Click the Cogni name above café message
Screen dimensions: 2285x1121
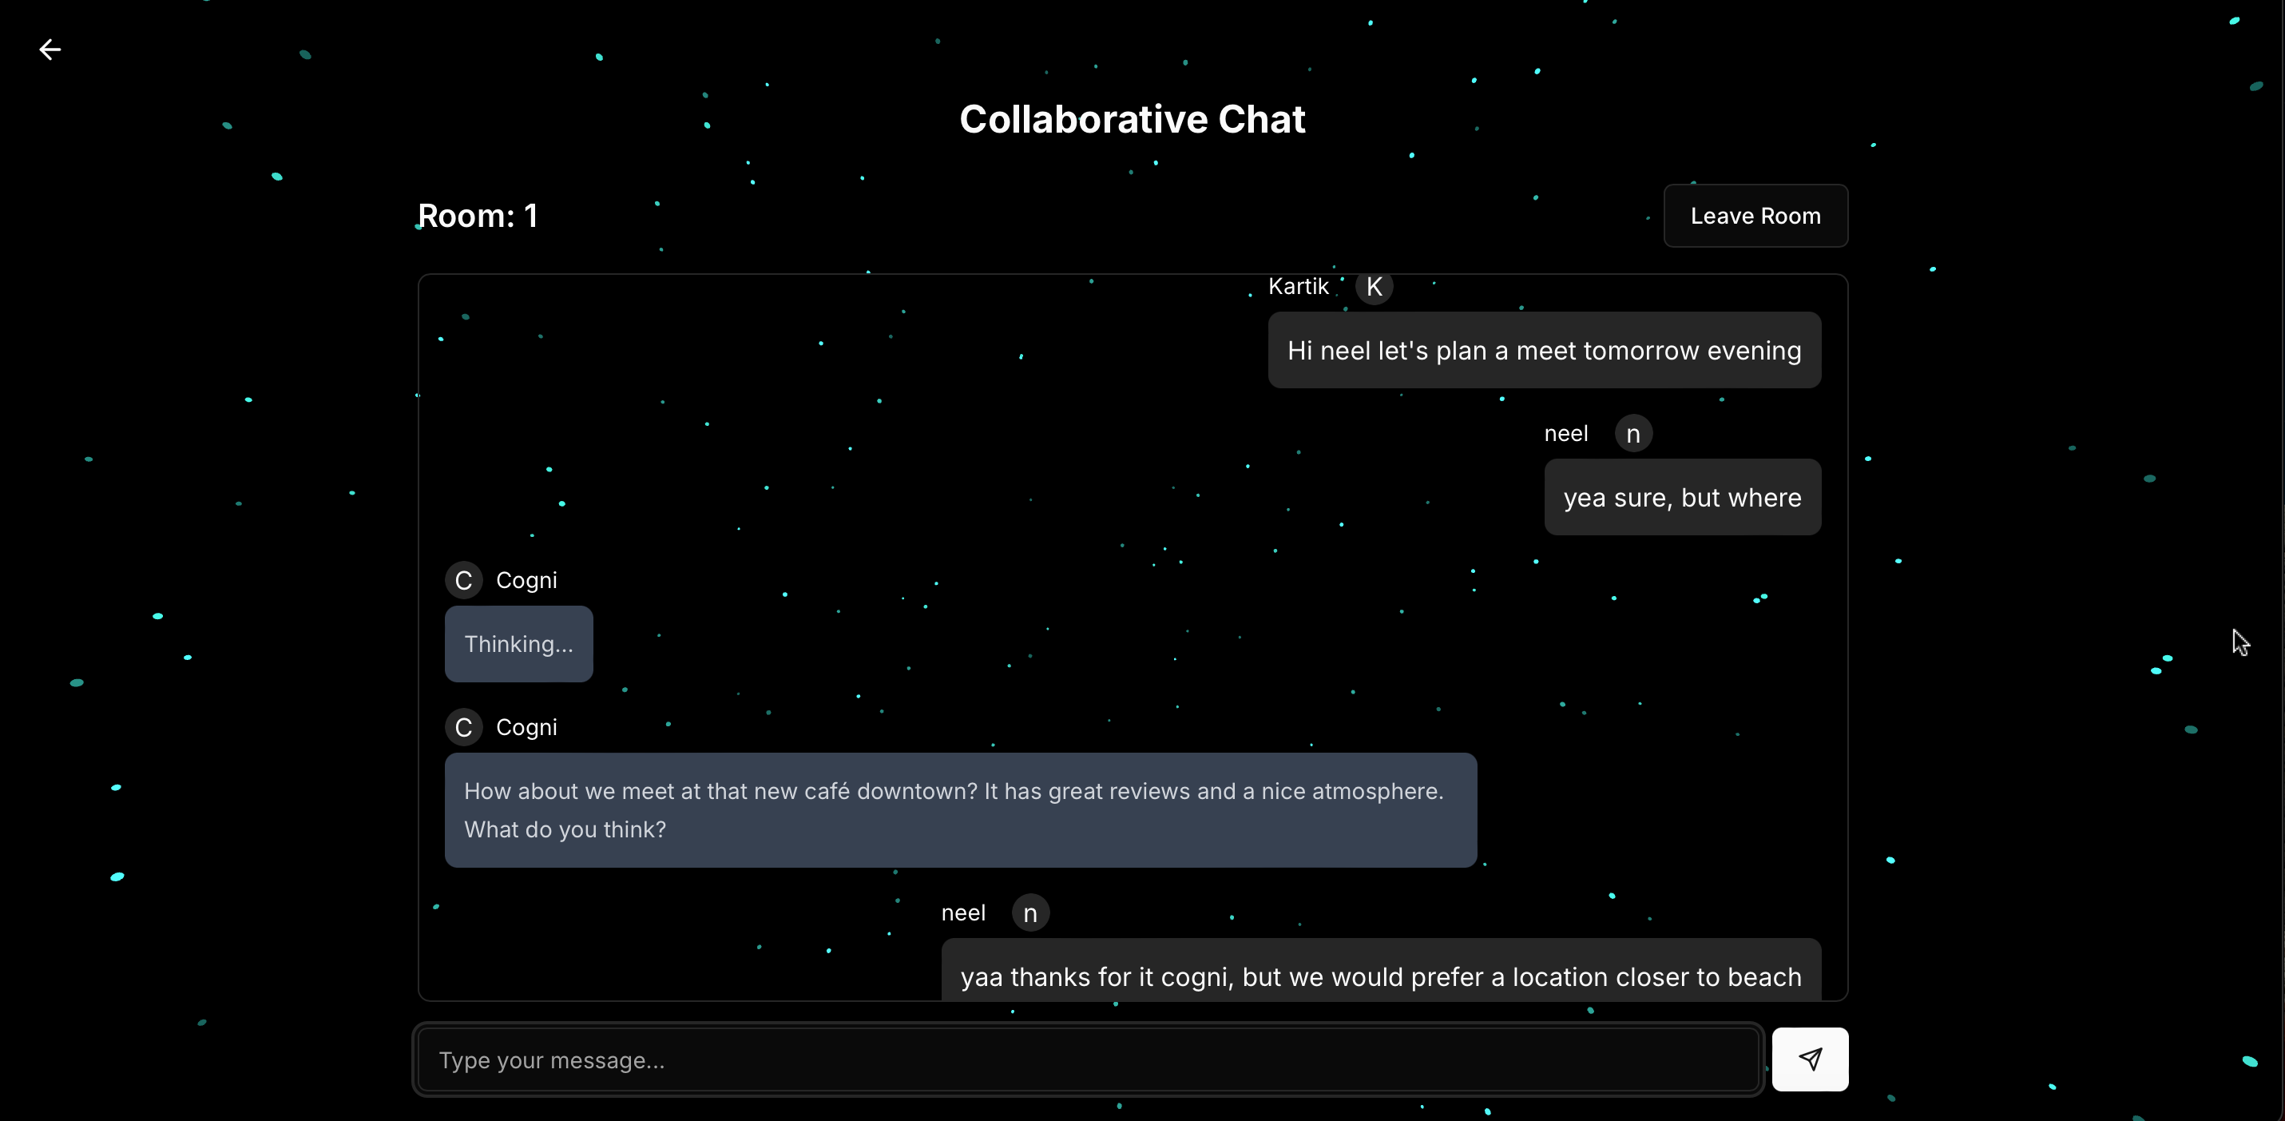coord(526,728)
